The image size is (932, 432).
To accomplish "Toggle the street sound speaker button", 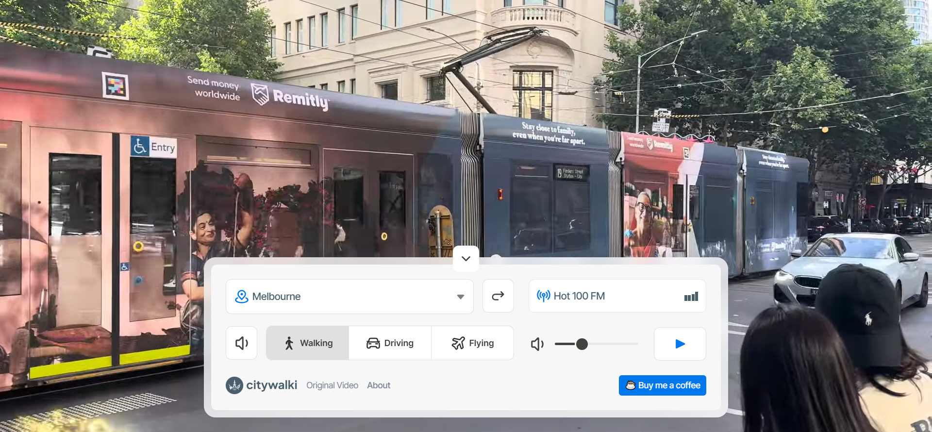I will coord(242,343).
